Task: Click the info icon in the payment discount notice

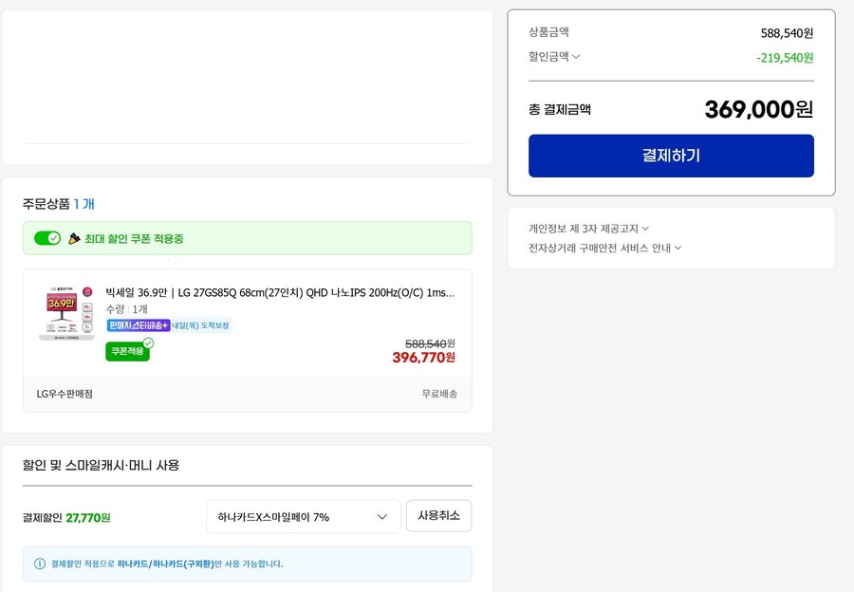Action: click(37, 564)
